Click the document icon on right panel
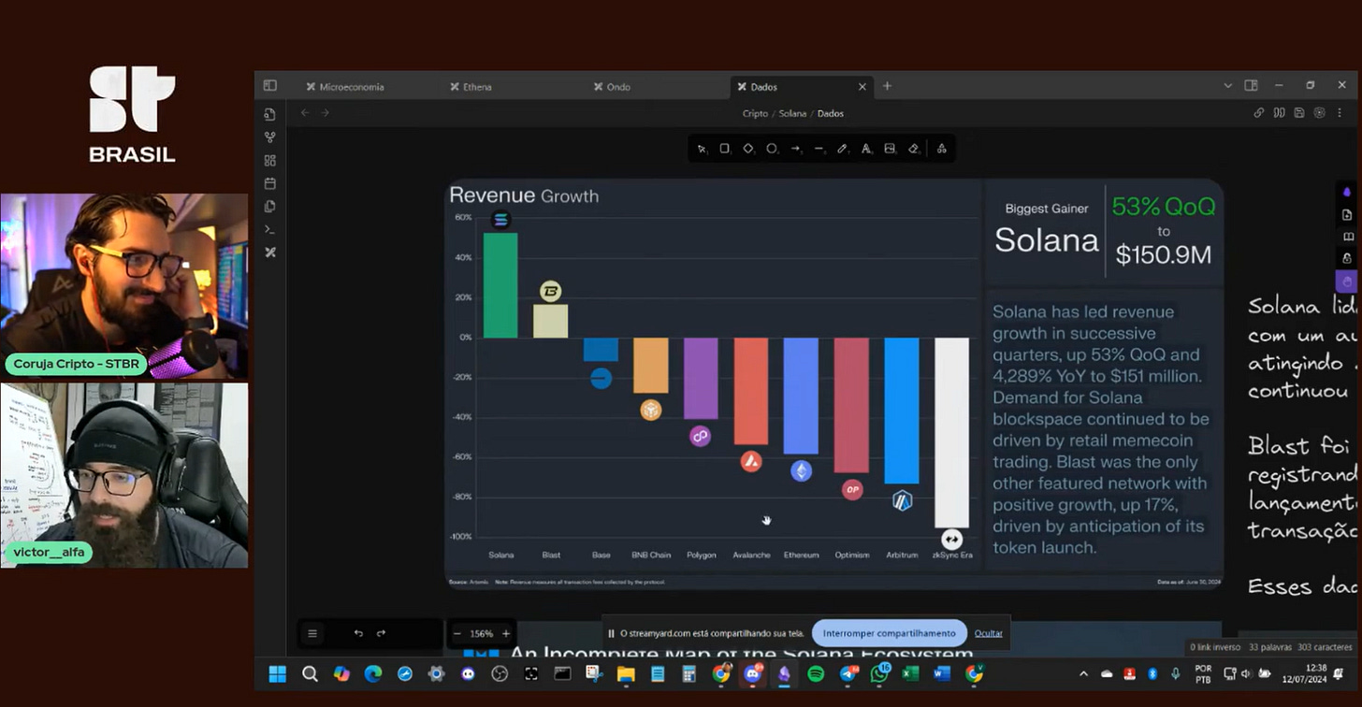The image size is (1362, 707). [x=1346, y=214]
